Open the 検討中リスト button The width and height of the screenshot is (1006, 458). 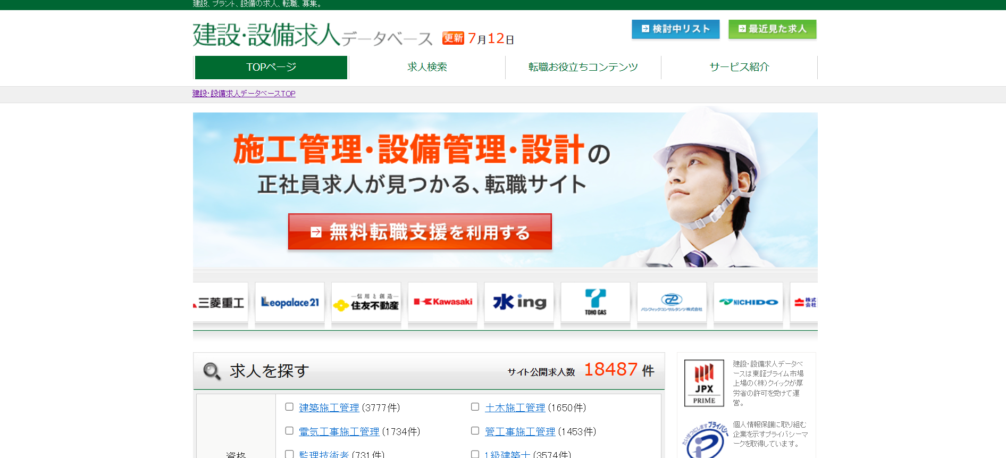coord(675,29)
